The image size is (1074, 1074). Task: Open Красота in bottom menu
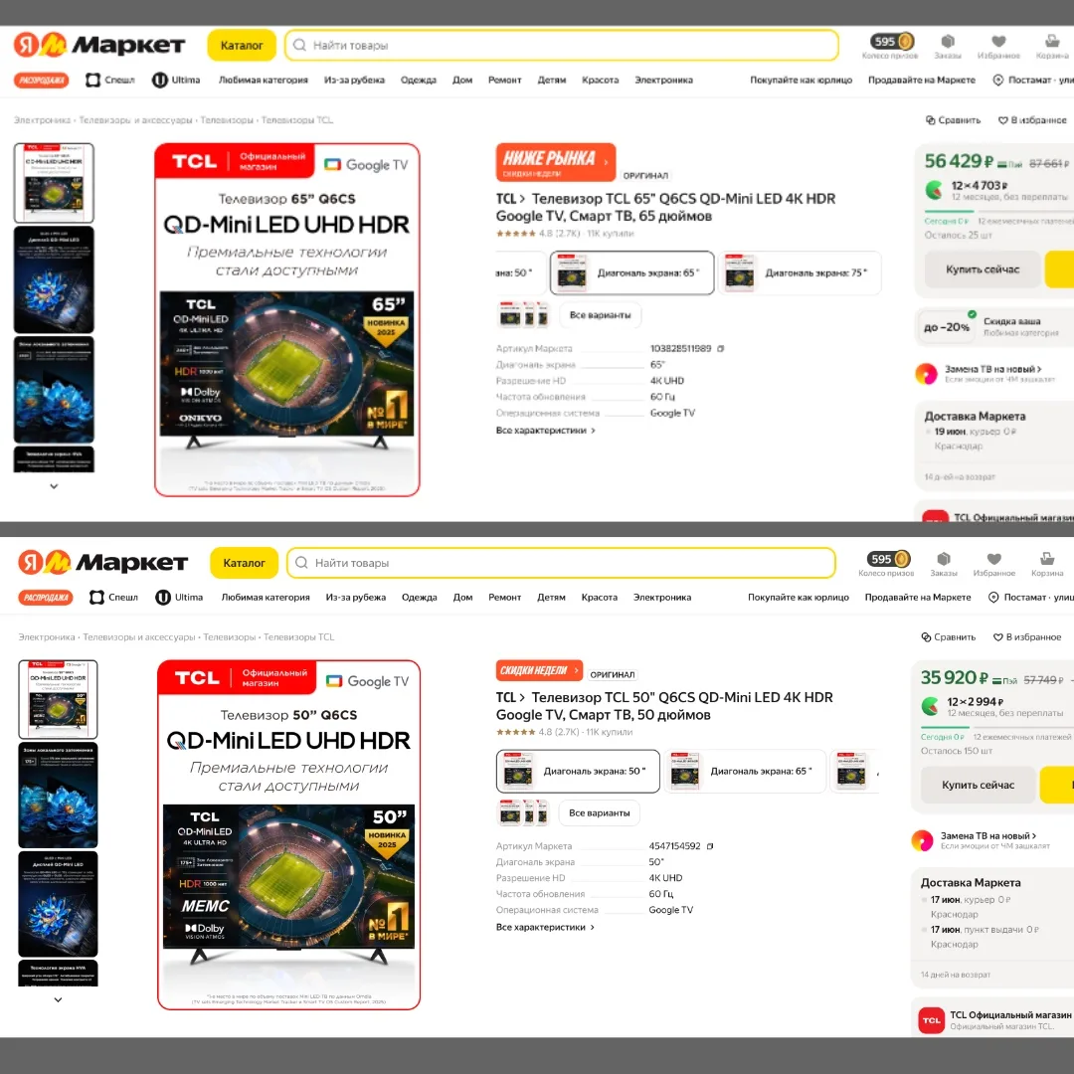pyautogui.click(x=600, y=598)
